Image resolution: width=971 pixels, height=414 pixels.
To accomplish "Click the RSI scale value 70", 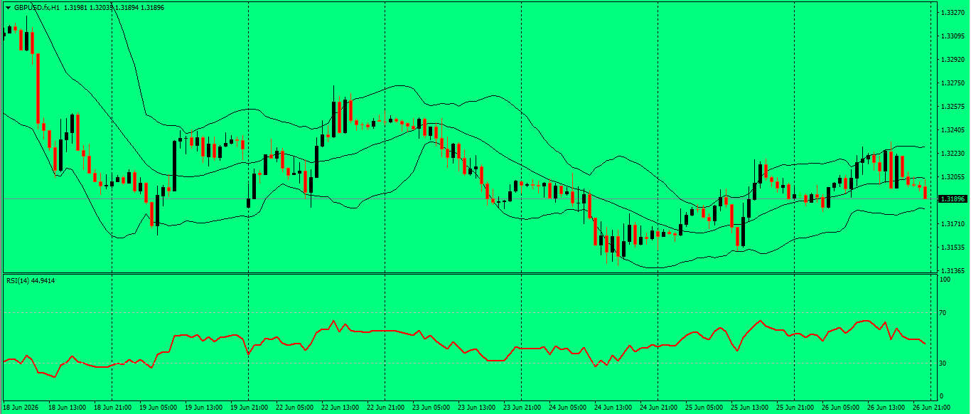I will click(944, 312).
